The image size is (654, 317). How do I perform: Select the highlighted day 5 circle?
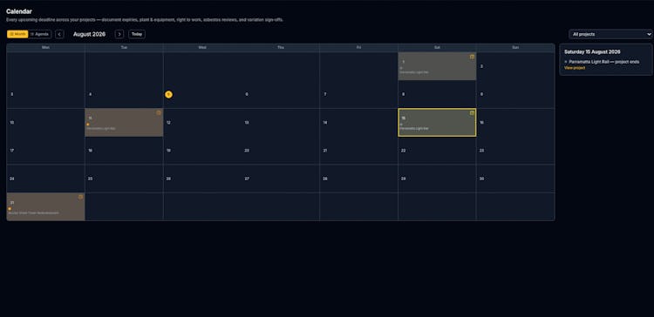[168, 95]
